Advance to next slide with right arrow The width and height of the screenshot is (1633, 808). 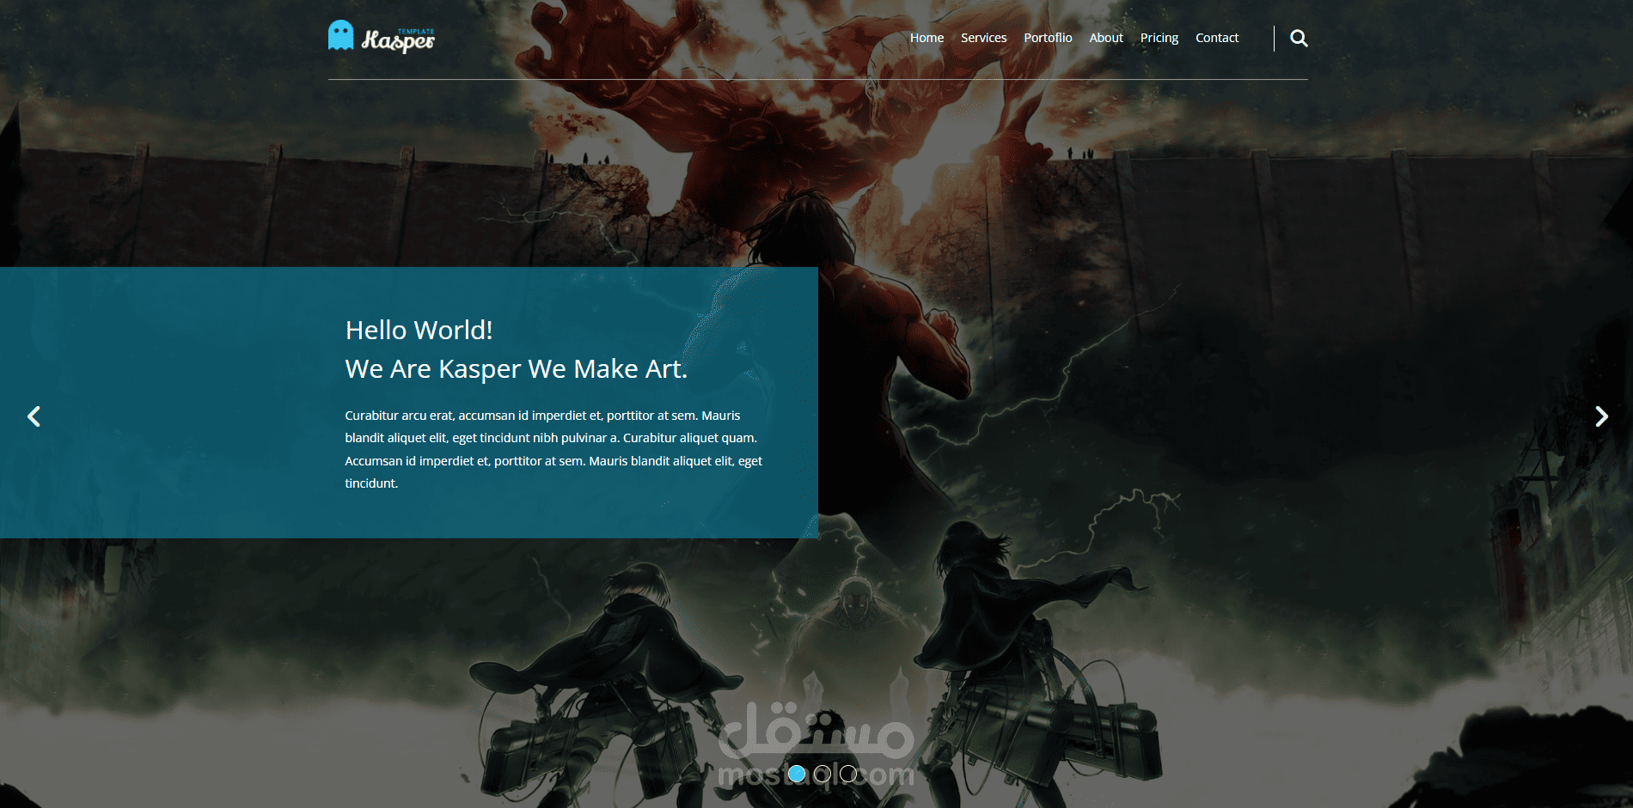tap(1601, 416)
